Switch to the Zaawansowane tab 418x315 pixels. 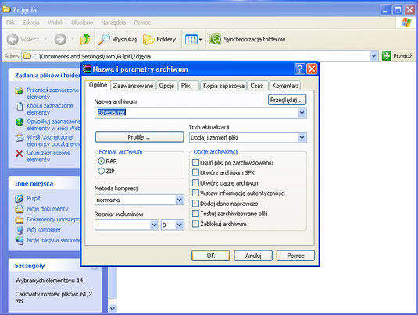point(133,86)
